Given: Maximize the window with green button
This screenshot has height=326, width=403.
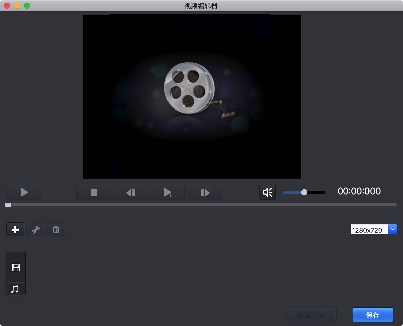Looking at the screenshot, I should point(27,6).
